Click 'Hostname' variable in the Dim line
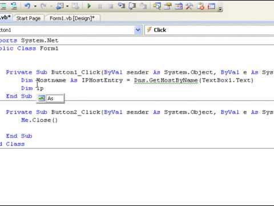 tap(51, 80)
